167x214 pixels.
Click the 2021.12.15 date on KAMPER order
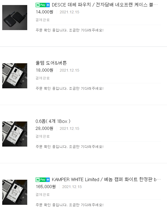click(72, 187)
